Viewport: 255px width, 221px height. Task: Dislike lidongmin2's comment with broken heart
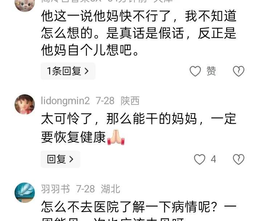point(239,159)
